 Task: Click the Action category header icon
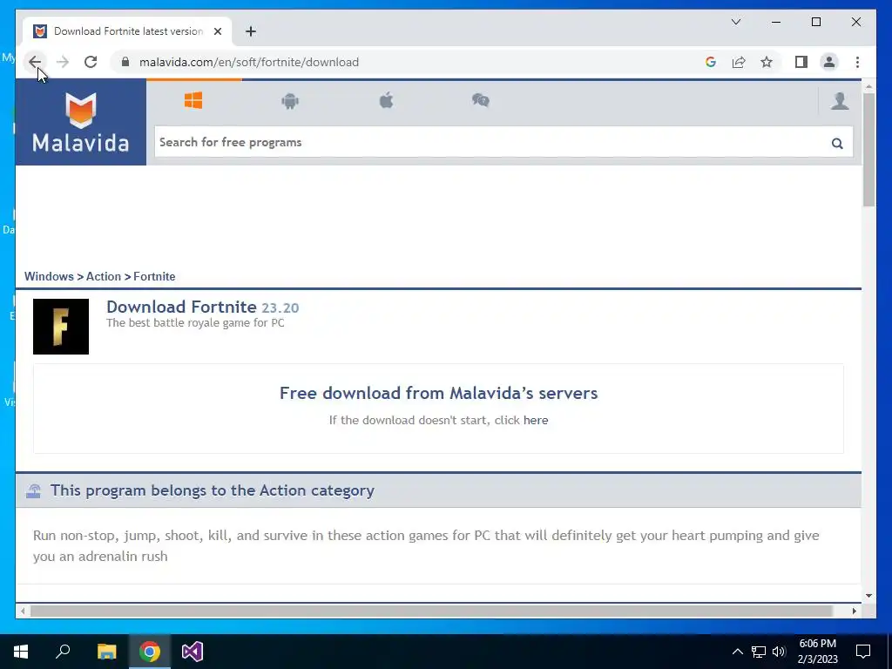34,490
